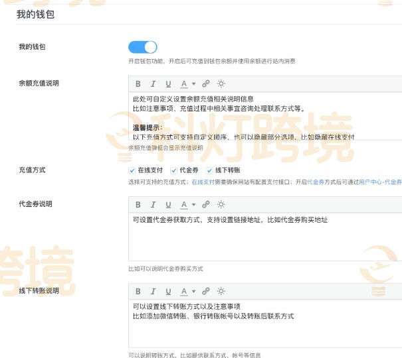Click text 可以设置线下转账方式以及注意事项
This screenshot has width=402, height=358.
pos(187,306)
